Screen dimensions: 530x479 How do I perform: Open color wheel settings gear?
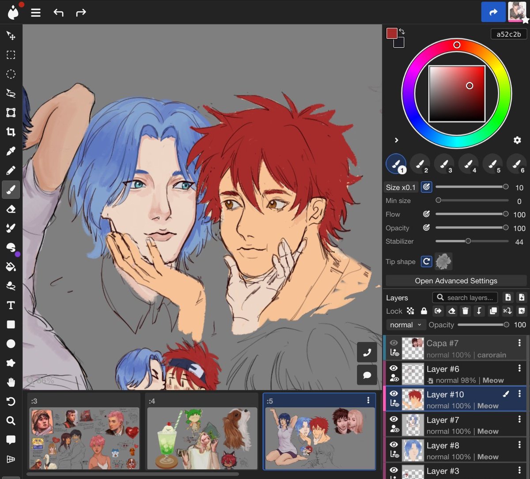click(x=517, y=140)
